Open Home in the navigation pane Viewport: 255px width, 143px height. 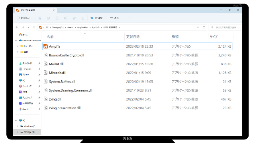[23, 35]
